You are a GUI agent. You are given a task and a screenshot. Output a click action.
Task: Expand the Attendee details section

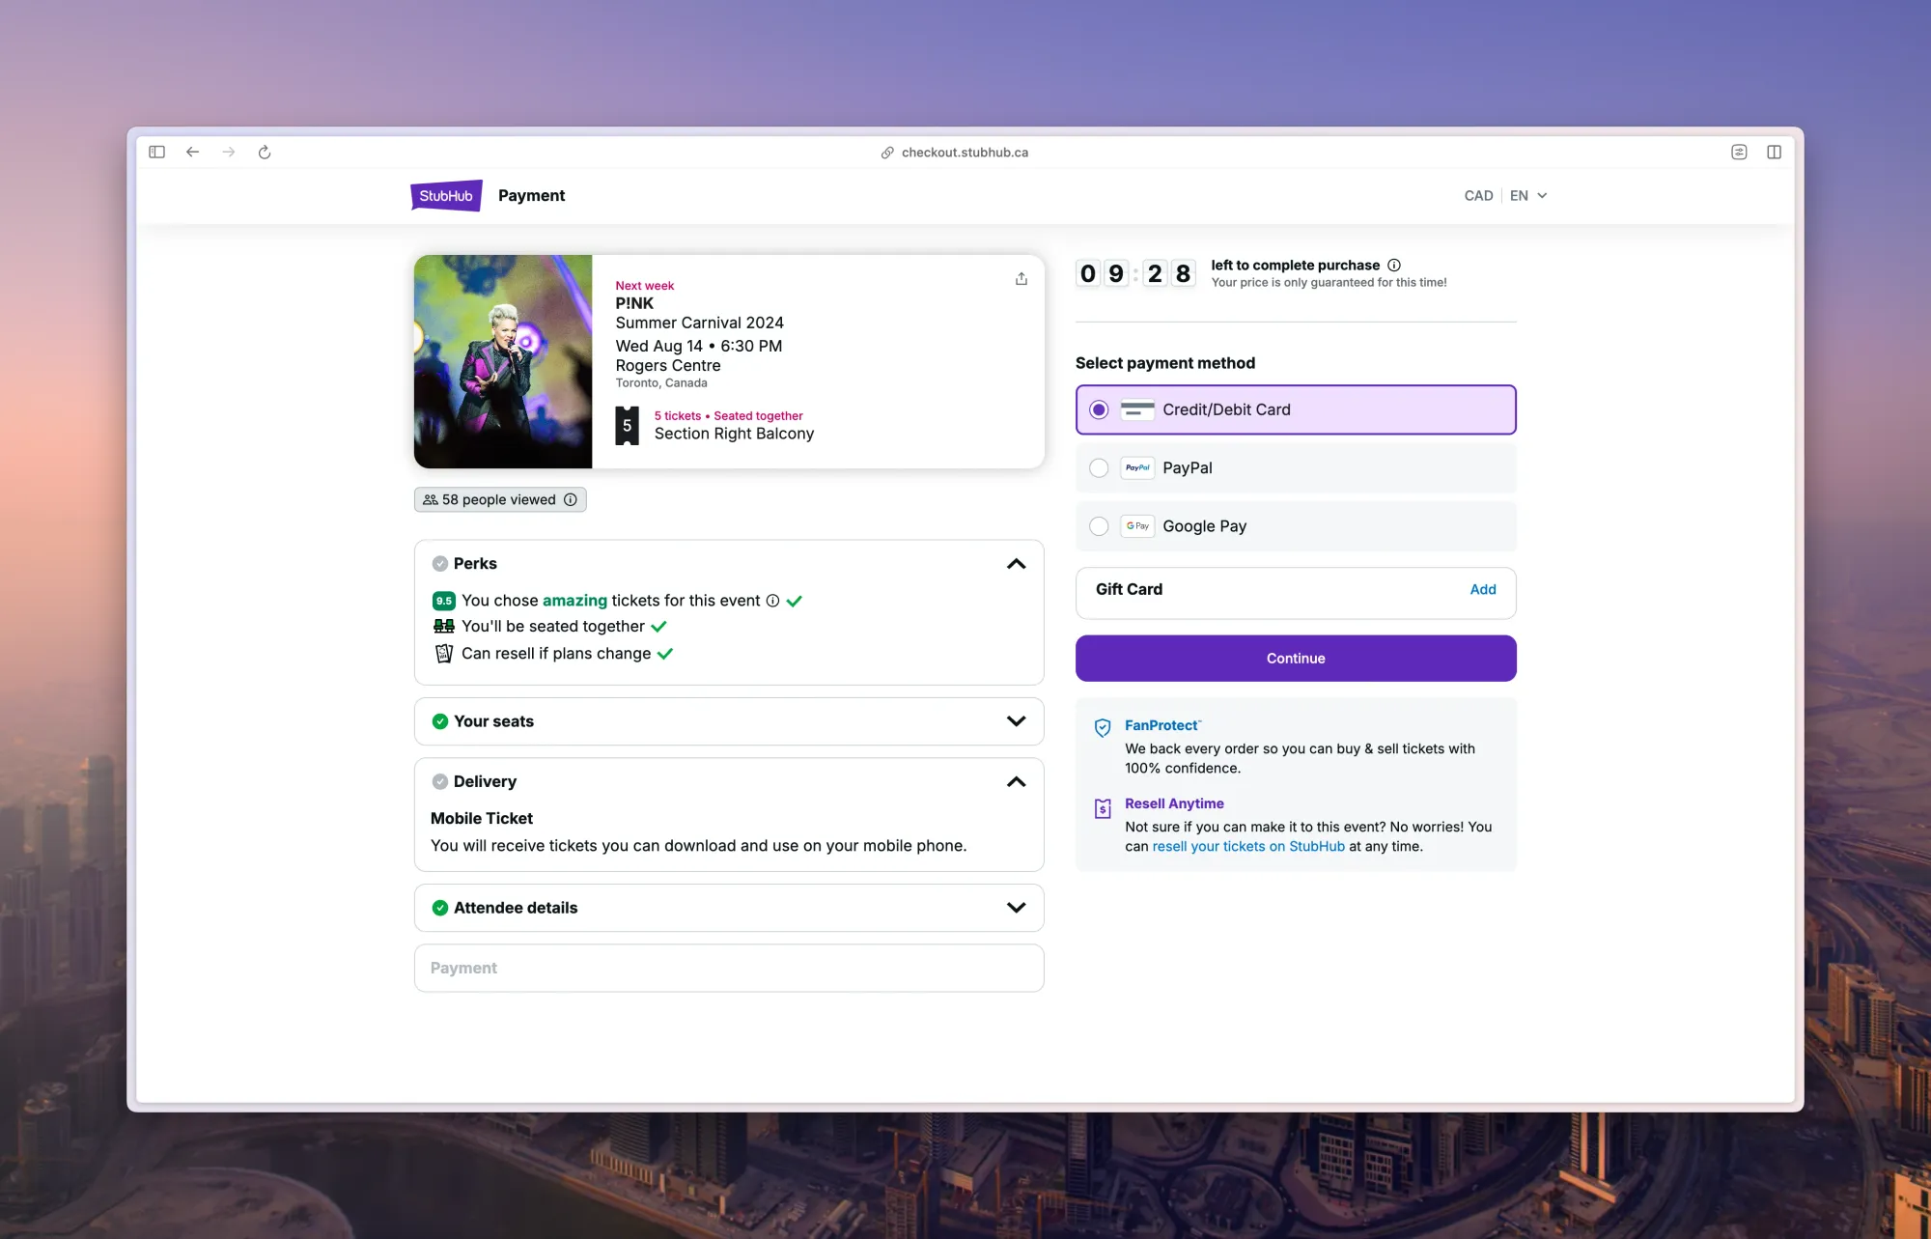click(x=1017, y=908)
